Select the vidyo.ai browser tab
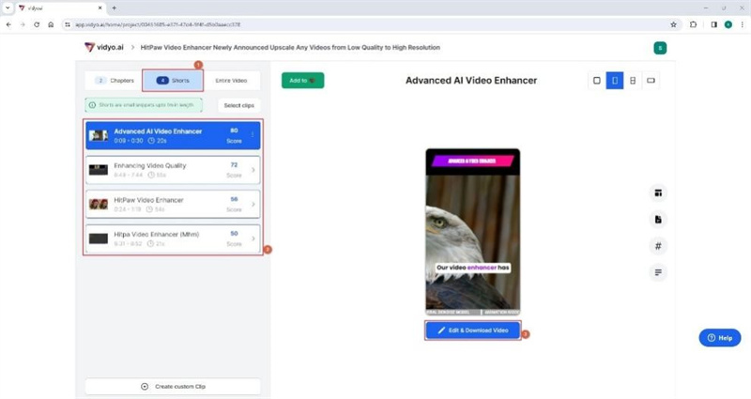Screen dimensions: 751x399 pos(60,8)
